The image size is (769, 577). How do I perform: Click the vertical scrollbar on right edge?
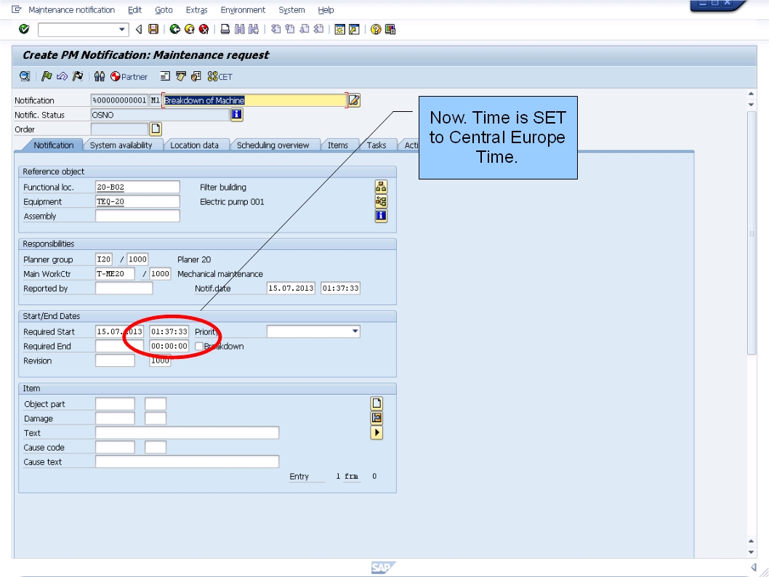click(752, 233)
